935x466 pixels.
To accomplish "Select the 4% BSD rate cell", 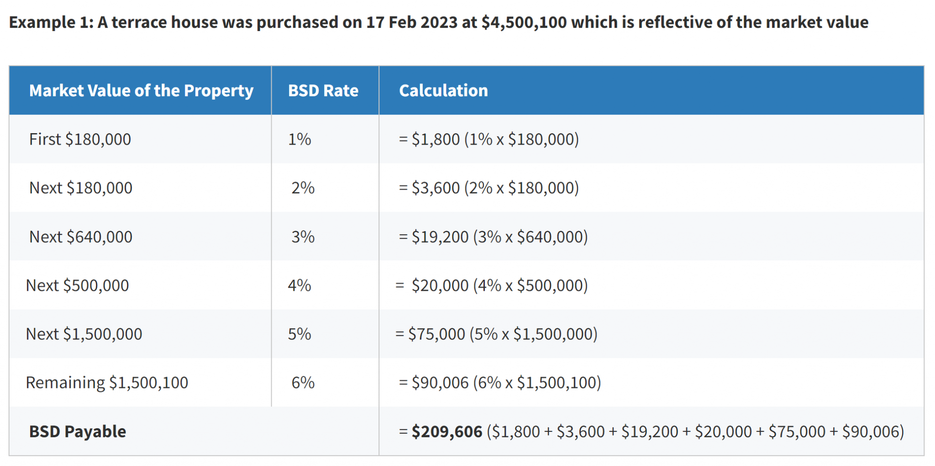I will pos(299,285).
